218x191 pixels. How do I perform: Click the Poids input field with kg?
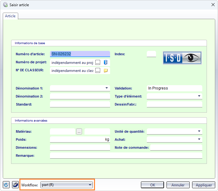pos(80,139)
